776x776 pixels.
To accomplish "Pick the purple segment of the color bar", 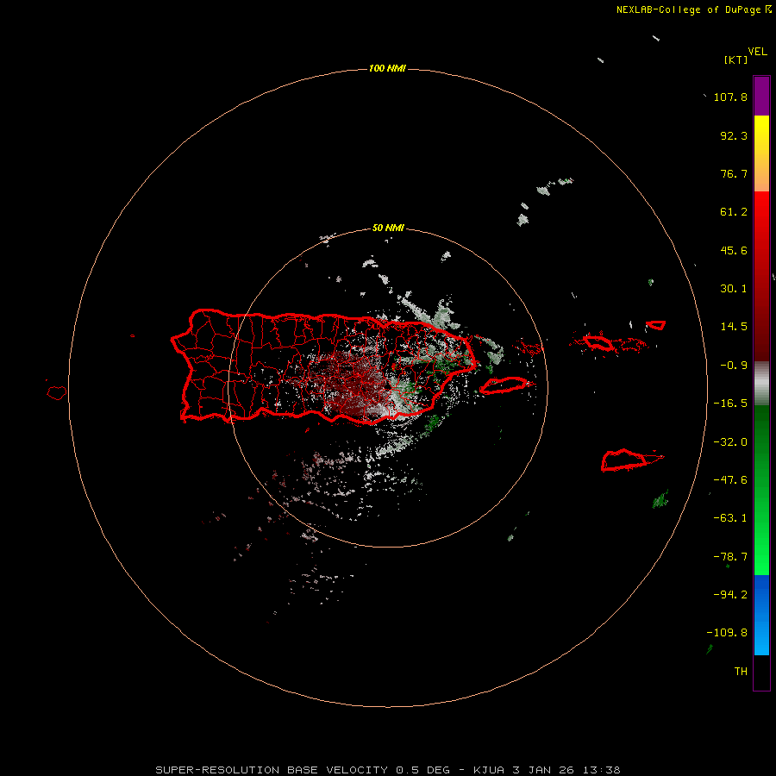I will click(761, 96).
